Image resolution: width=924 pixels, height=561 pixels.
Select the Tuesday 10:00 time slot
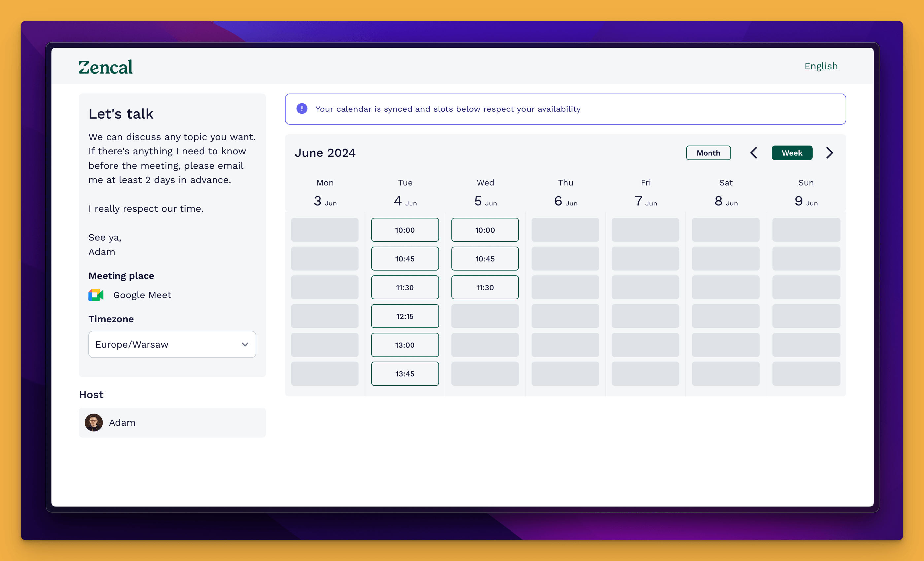(405, 230)
